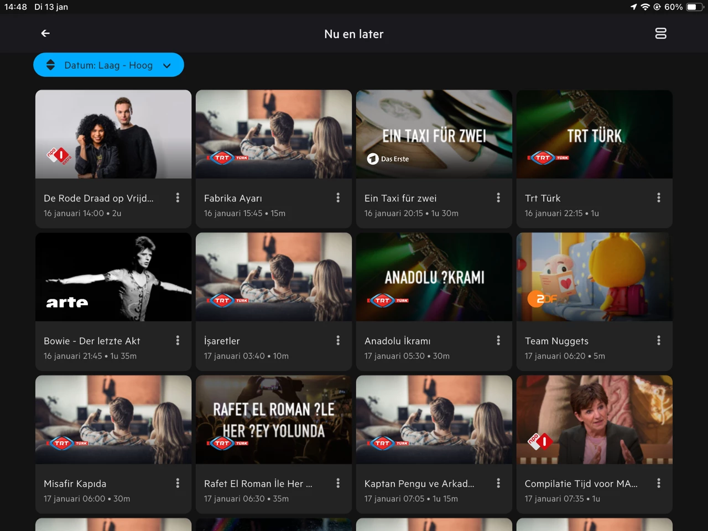
Task: Click the '16 januari 20:15 • 1u 30m' airtime
Action: [x=412, y=214]
